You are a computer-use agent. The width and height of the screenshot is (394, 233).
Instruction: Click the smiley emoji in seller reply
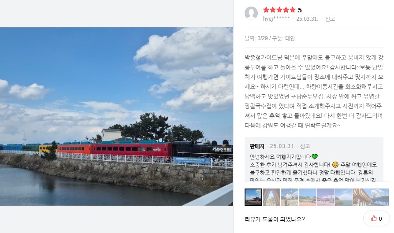coord(335,165)
